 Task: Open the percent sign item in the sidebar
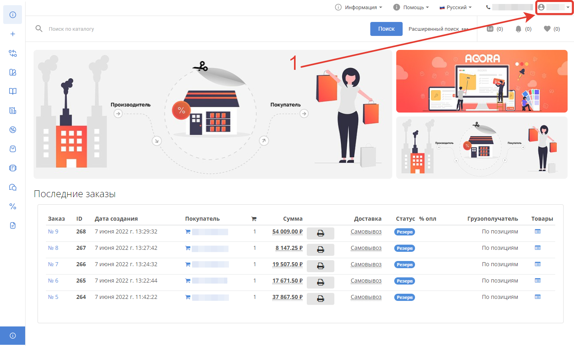pyautogui.click(x=13, y=206)
